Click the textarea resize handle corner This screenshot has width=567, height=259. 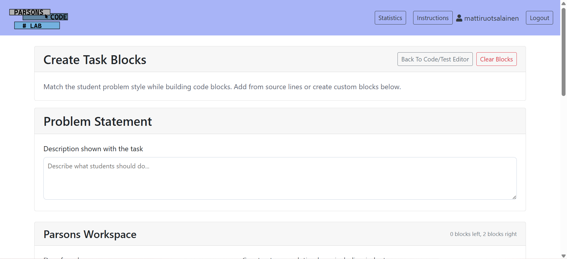coord(514,197)
